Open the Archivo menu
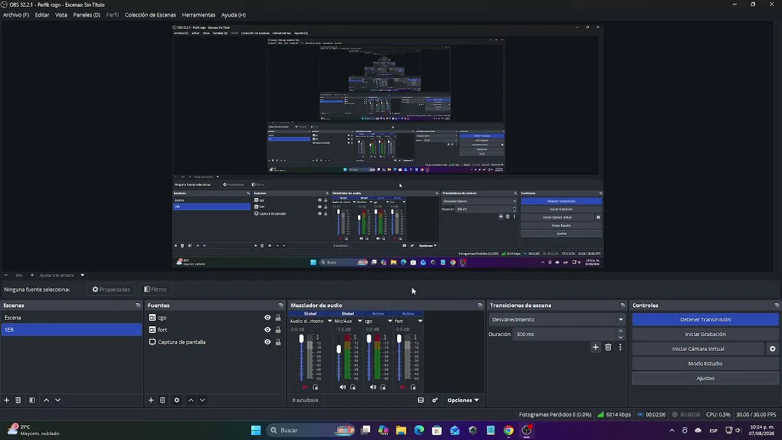Viewport: 782px width, 440px height. pos(16,15)
